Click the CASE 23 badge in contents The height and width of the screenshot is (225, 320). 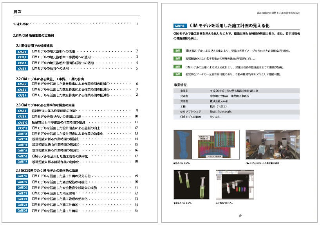click(22, 205)
